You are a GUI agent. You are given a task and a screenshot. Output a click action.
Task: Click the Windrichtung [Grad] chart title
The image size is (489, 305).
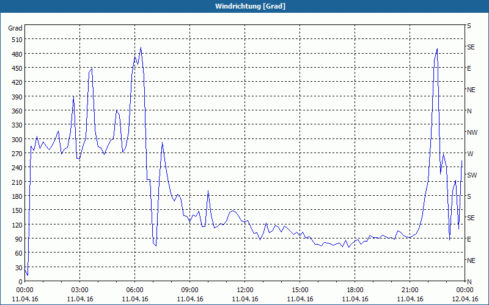tap(250, 6)
